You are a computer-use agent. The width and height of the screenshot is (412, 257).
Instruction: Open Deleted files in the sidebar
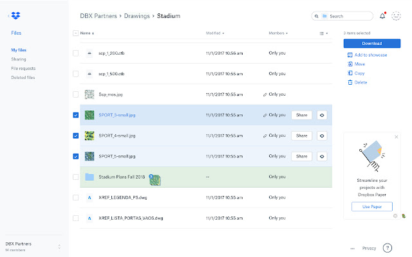pyautogui.click(x=23, y=77)
